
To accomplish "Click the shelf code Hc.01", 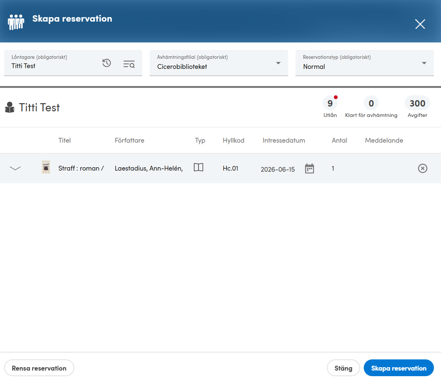I will point(230,168).
